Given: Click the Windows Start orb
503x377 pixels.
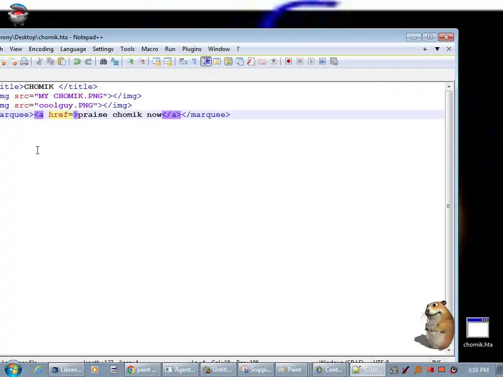Looking at the screenshot, I should [13, 369].
